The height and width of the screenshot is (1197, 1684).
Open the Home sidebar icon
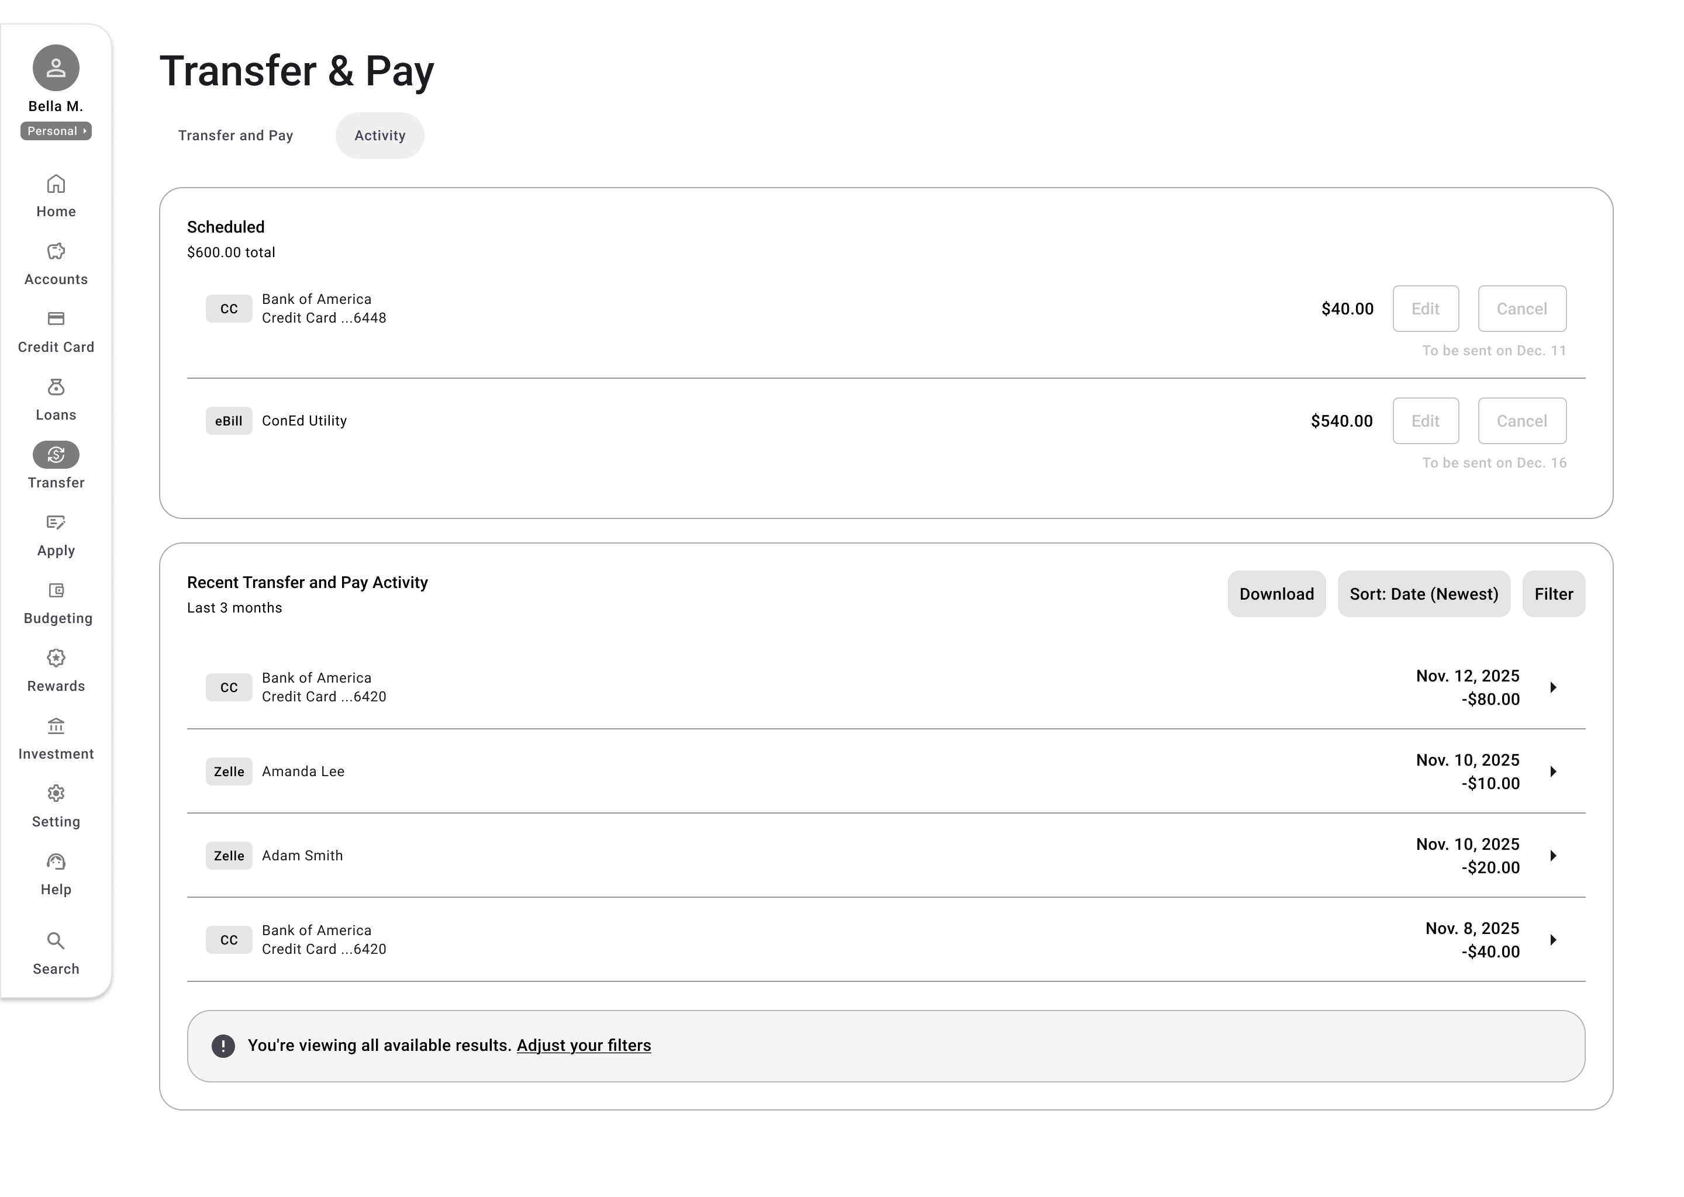point(56,184)
